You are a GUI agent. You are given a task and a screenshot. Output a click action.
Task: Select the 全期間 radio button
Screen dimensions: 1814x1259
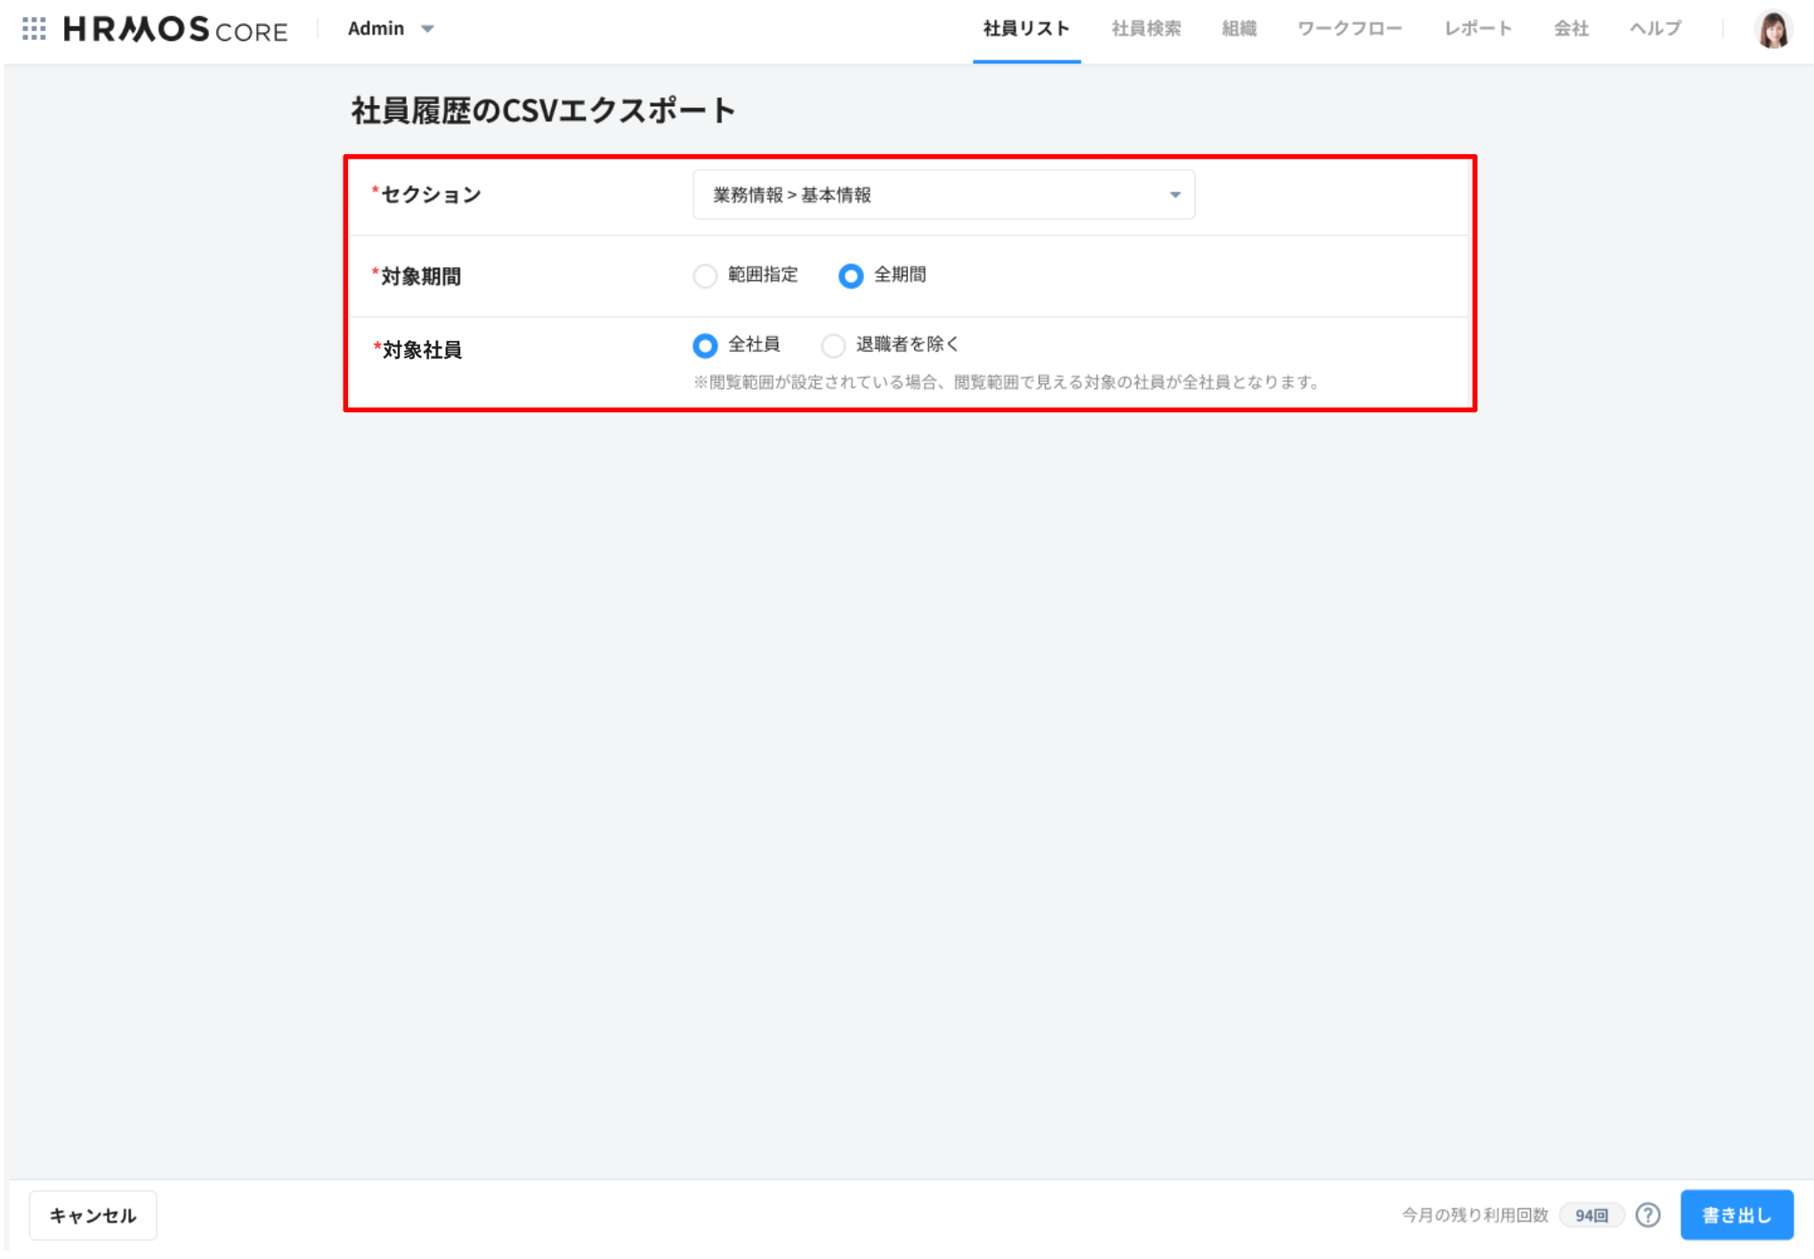coord(851,276)
